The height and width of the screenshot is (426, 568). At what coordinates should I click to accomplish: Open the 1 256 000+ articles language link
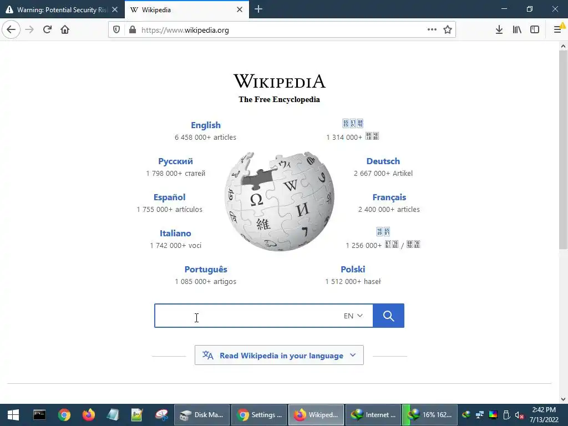tap(383, 231)
